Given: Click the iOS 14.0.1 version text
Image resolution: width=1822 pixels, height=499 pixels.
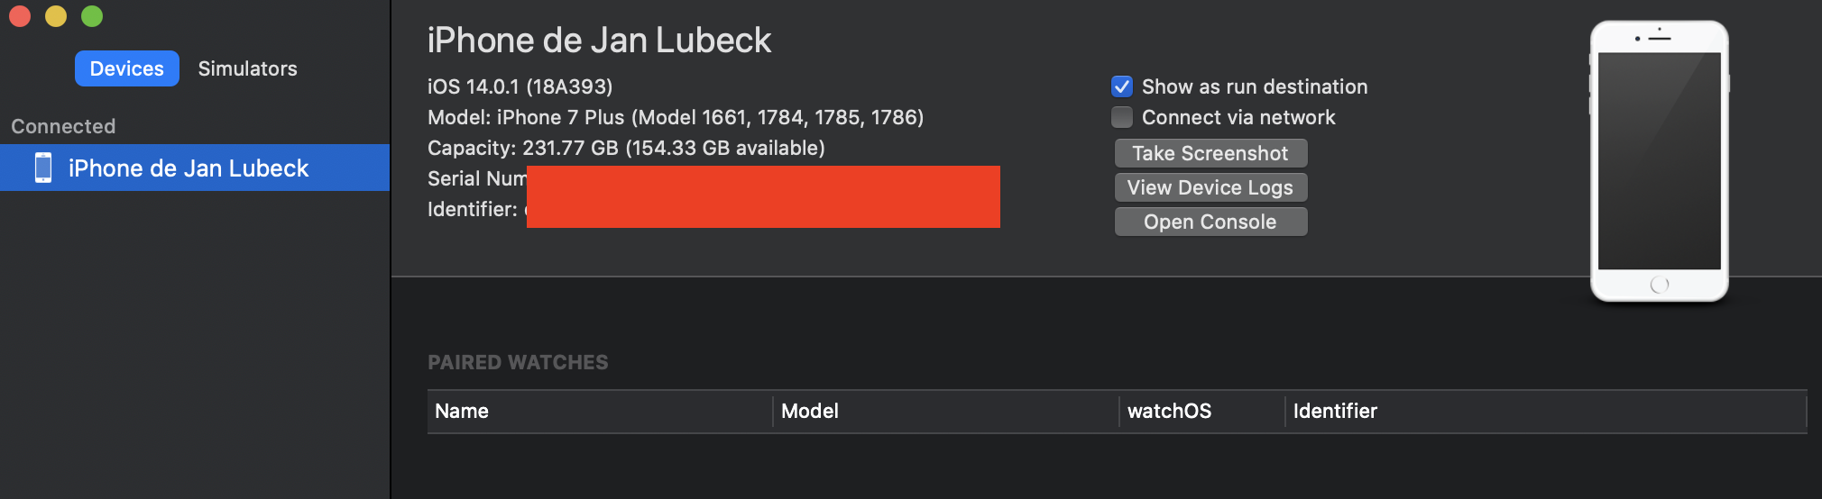Looking at the screenshot, I should [520, 86].
